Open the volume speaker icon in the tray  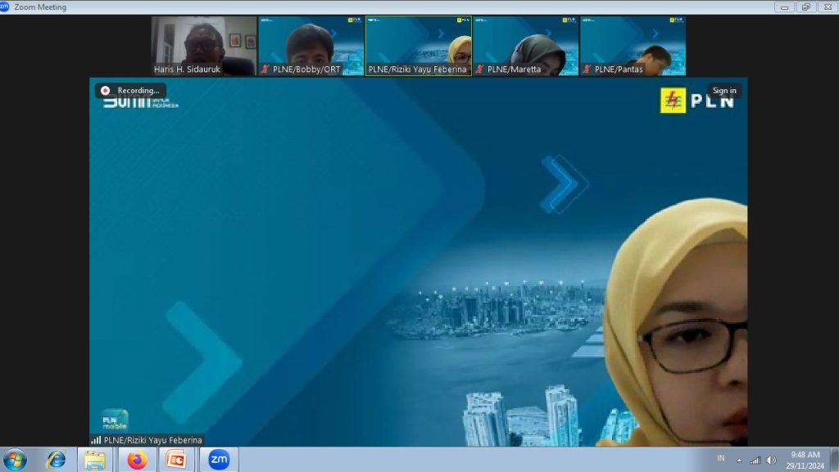tap(770, 460)
